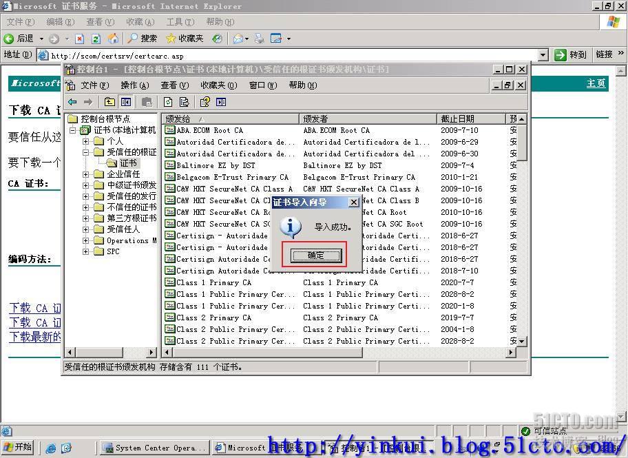Click the IE Mail icon
Viewport: 628px width, 458px height.
(238, 39)
